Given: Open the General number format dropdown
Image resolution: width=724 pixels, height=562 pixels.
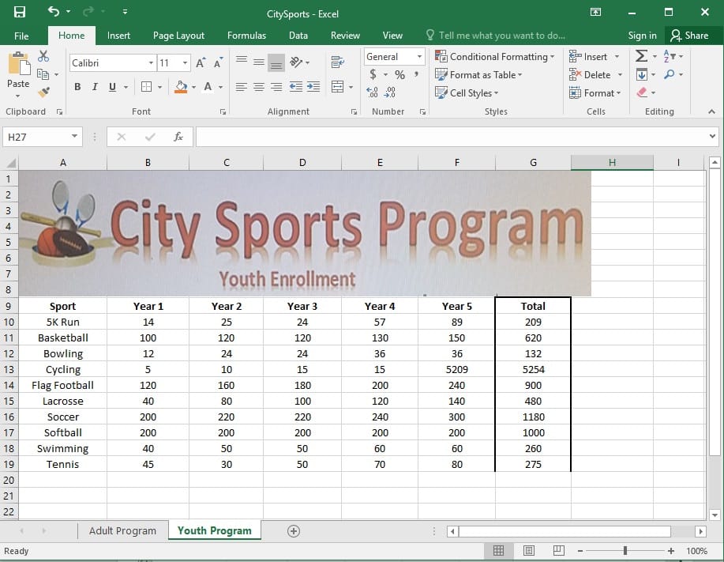Looking at the screenshot, I should (x=418, y=57).
